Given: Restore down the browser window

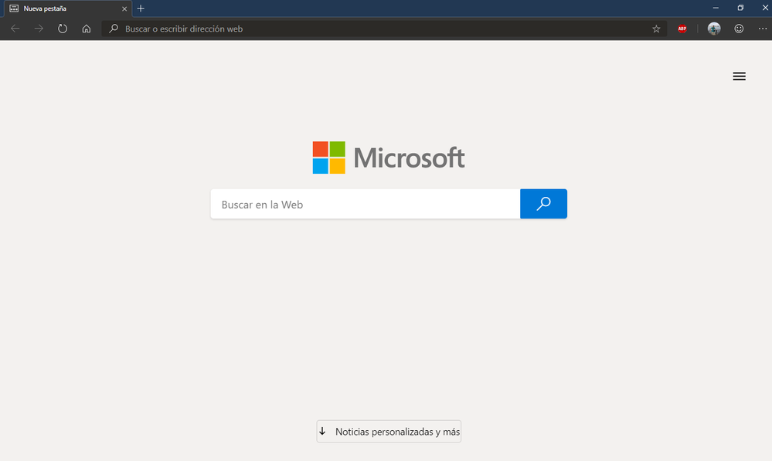Looking at the screenshot, I should click(740, 8).
